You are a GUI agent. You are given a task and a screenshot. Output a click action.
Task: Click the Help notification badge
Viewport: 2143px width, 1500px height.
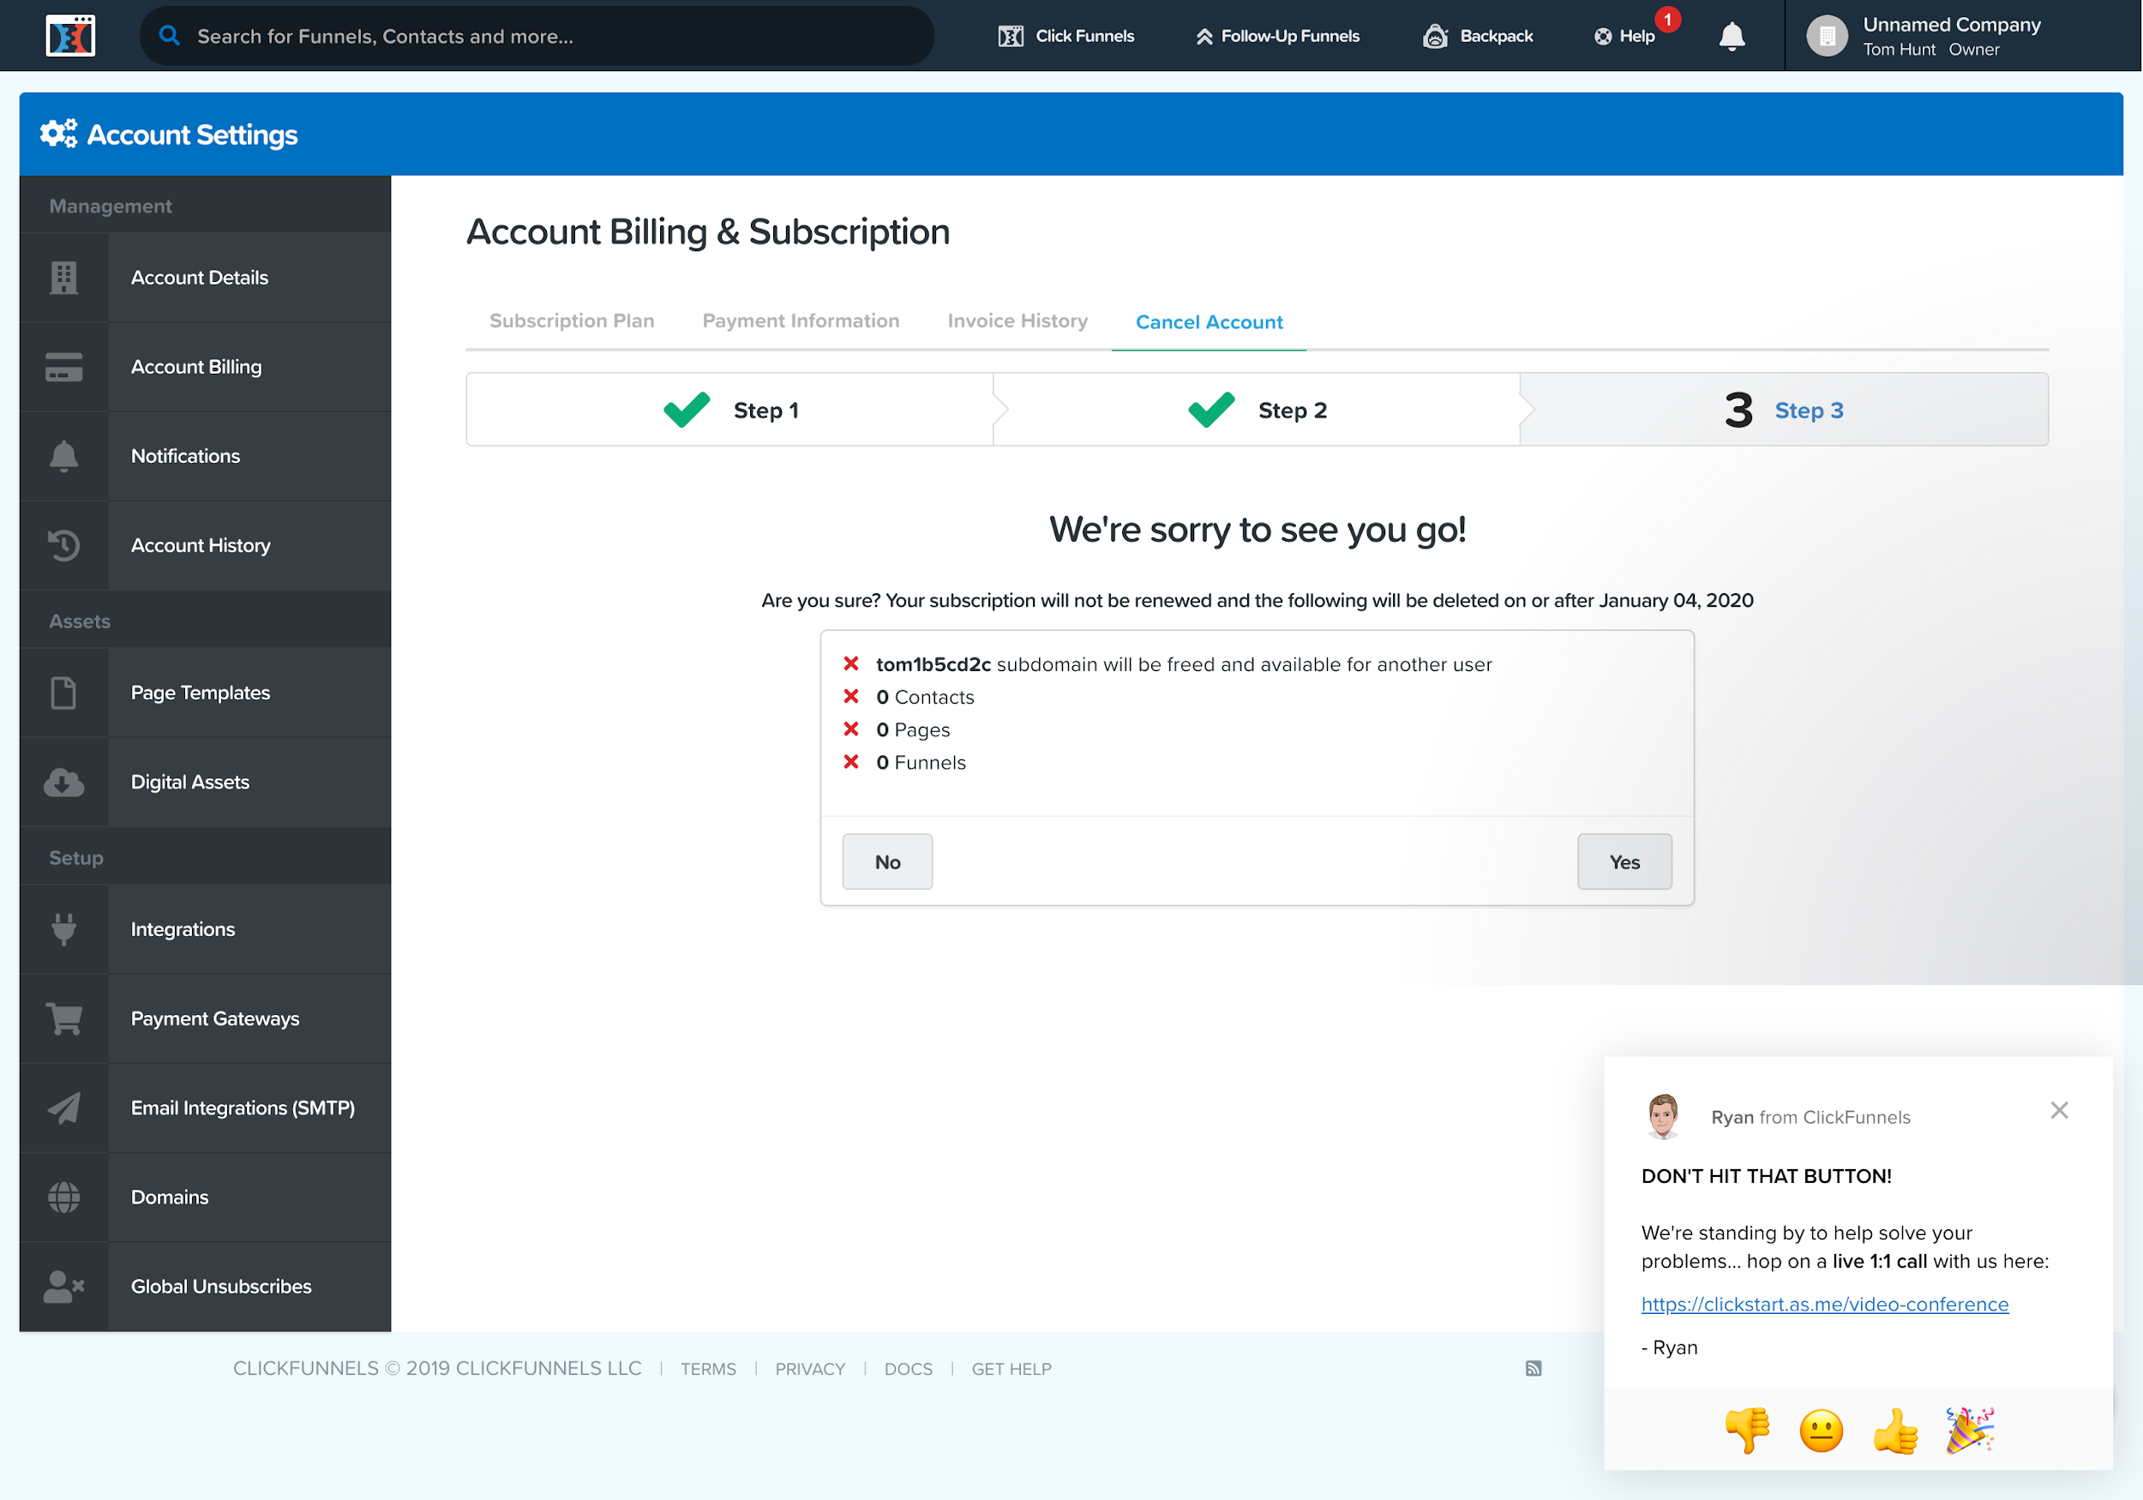click(x=1667, y=20)
